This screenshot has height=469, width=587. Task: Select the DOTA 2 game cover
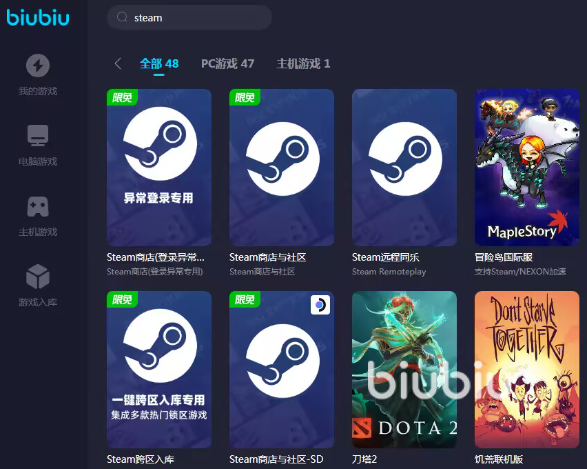tap(404, 370)
